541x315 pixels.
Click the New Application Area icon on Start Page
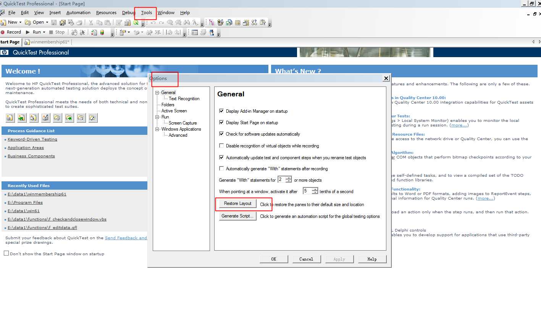pyautogui.click(x=34, y=118)
